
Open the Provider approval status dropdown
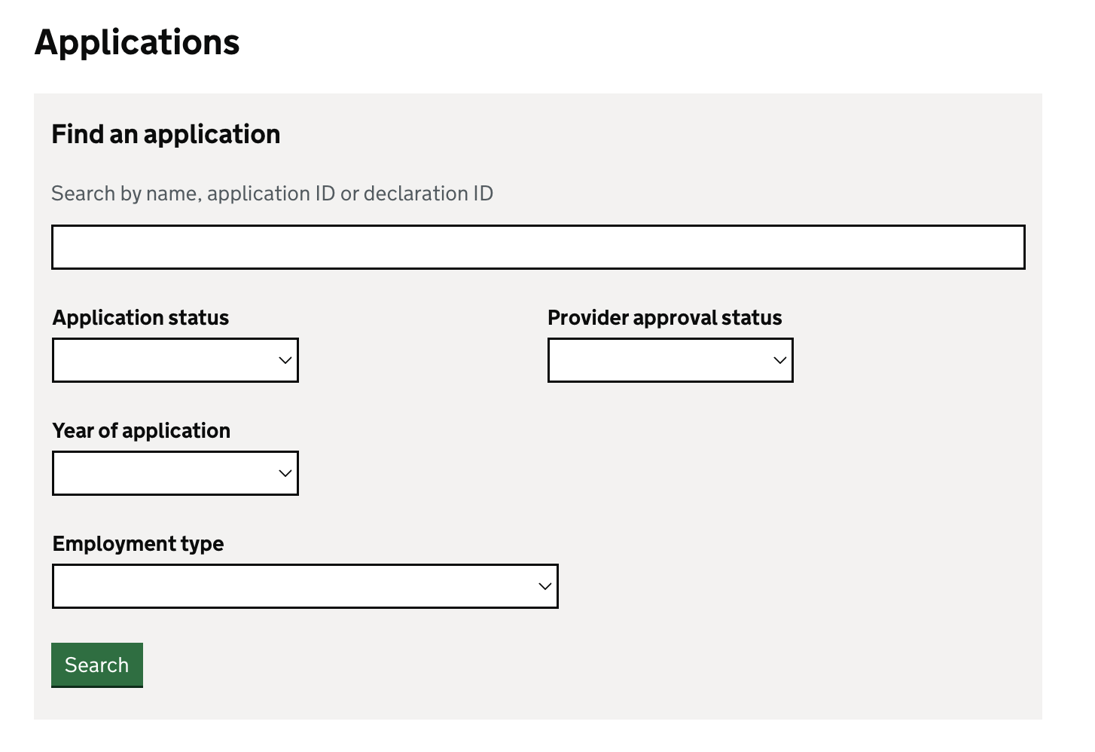[670, 360]
